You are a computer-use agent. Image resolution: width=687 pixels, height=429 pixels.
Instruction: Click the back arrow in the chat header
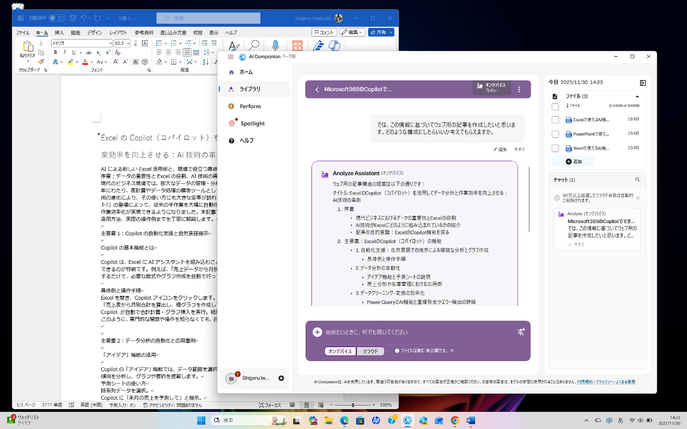pos(317,89)
